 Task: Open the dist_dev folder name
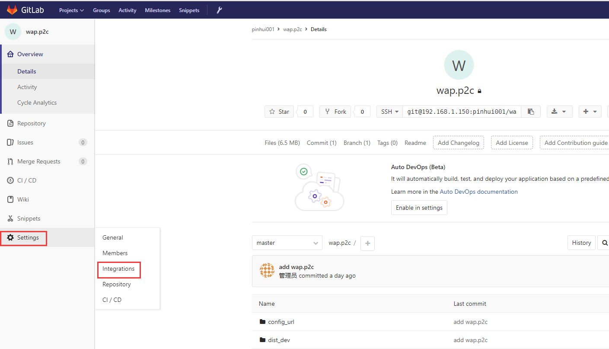point(279,340)
